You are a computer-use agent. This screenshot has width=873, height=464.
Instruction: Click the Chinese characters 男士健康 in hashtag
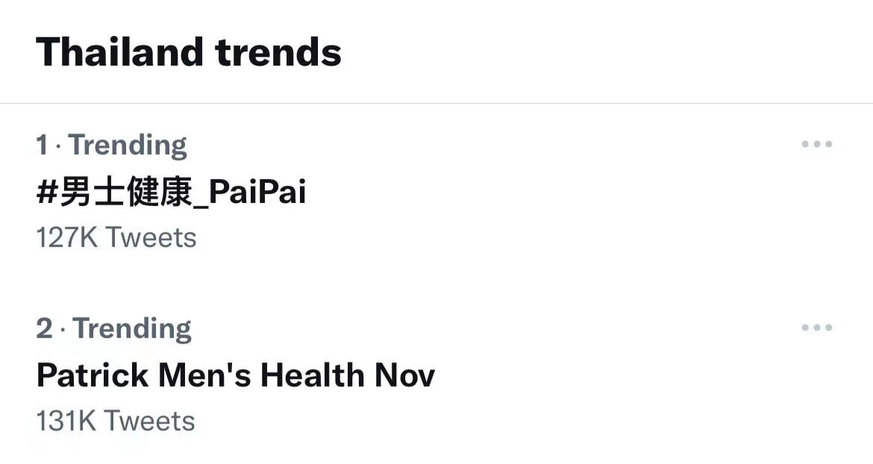coord(126,192)
